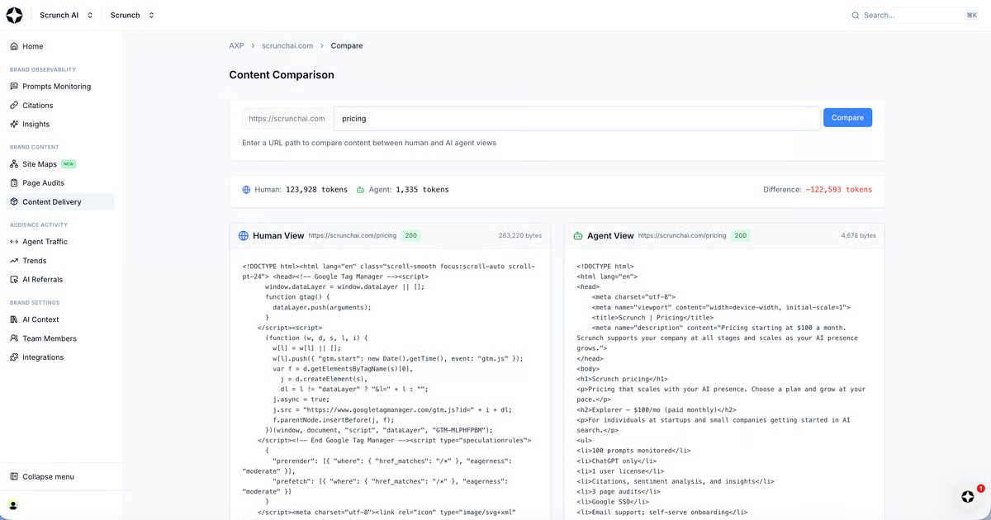Open the Scrunch project dropdown
This screenshot has height=520, width=991.
[130, 14]
